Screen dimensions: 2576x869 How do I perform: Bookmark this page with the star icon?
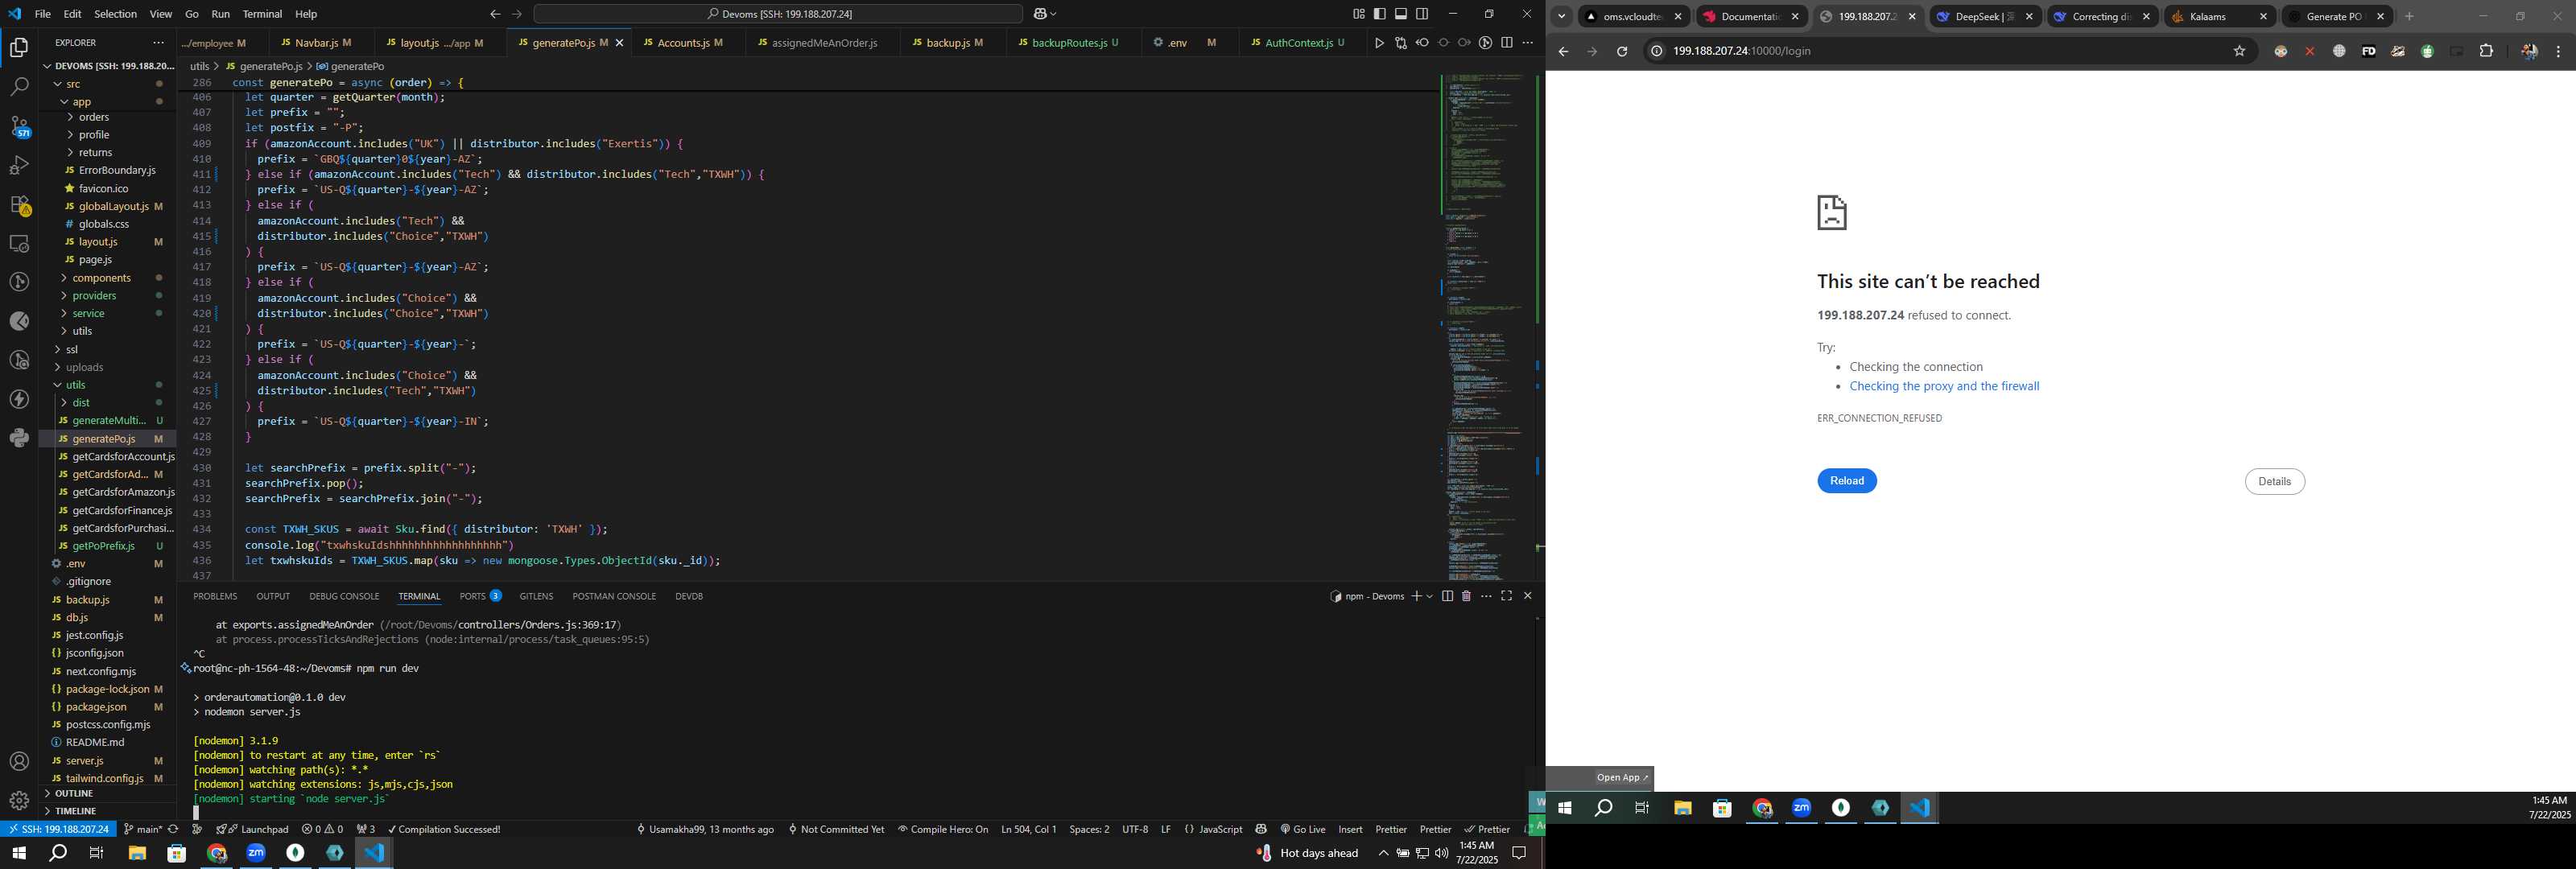[x=2239, y=52]
